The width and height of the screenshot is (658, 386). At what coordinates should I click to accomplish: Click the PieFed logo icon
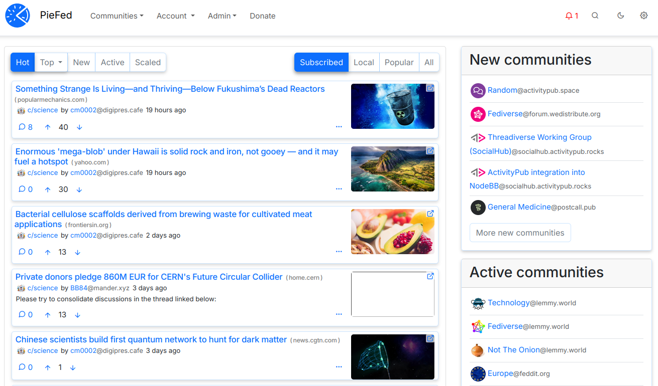[18, 16]
